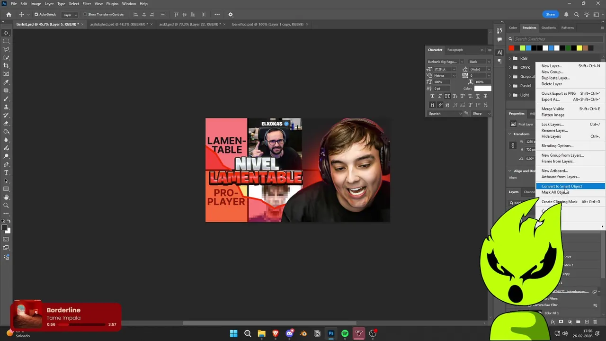The image size is (606, 341).
Task: Select the Polygonal Lasso tool
Action: coord(6,49)
